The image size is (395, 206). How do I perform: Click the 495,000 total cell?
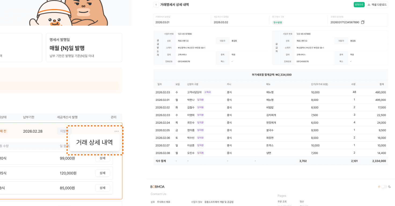[381, 100]
